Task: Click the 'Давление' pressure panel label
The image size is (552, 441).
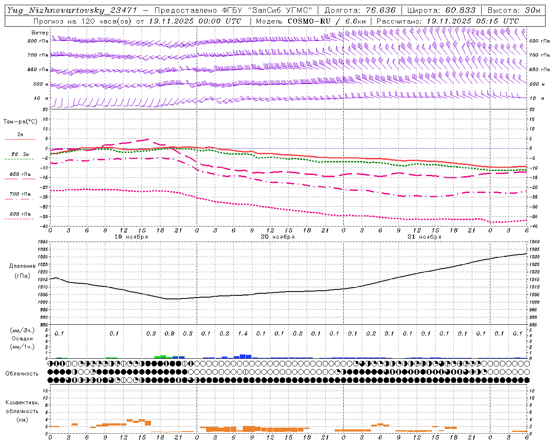Action: click(x=22, y=266)
